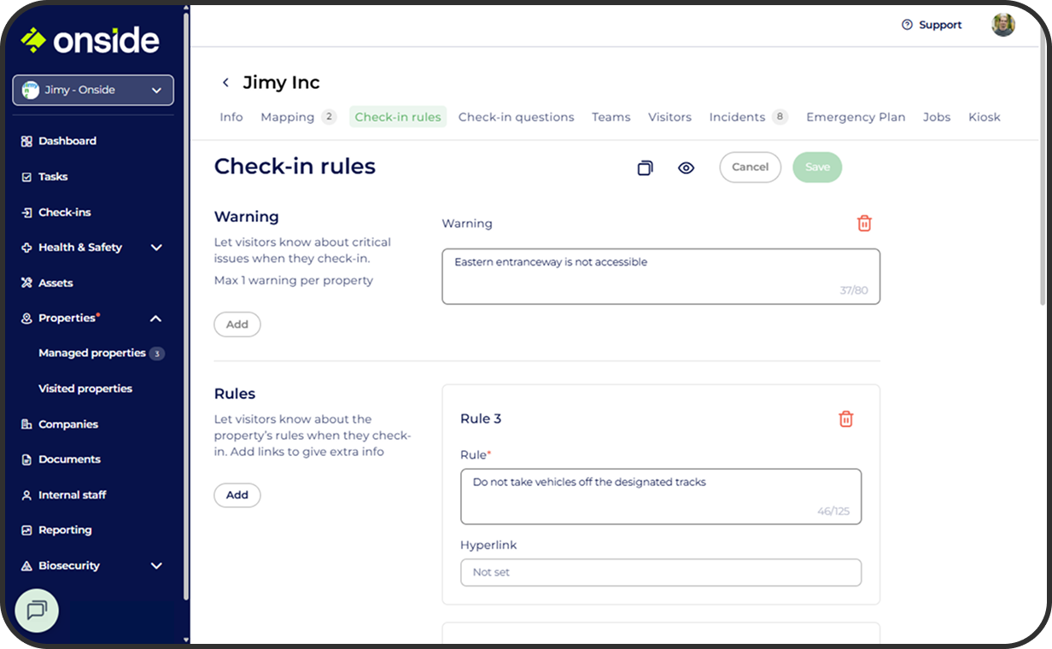Select the Check-in rules tab
The image size is (1052, 649).
coord(398,117)
